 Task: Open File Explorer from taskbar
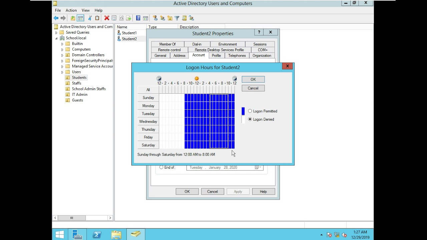click(x=116, y=235)
